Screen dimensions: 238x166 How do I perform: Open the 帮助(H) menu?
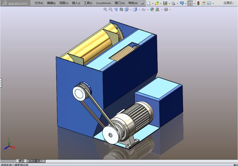(133, 3)
